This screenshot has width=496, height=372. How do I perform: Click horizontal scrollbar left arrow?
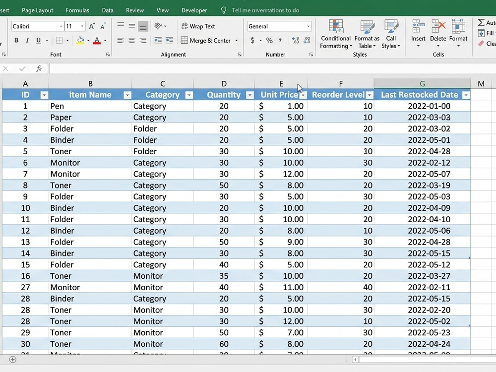pyautogui.click(x=355, y=359)
